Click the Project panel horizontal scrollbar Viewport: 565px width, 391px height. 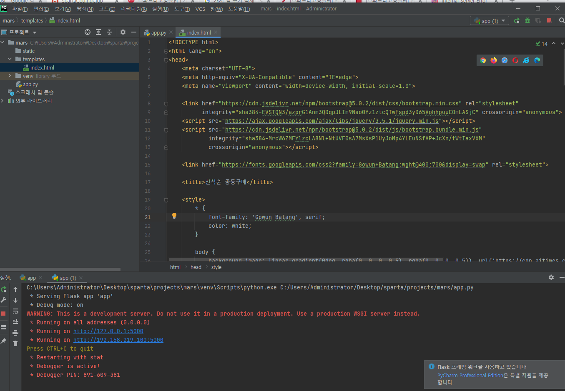pyautogui.click(x=60, y=269)
